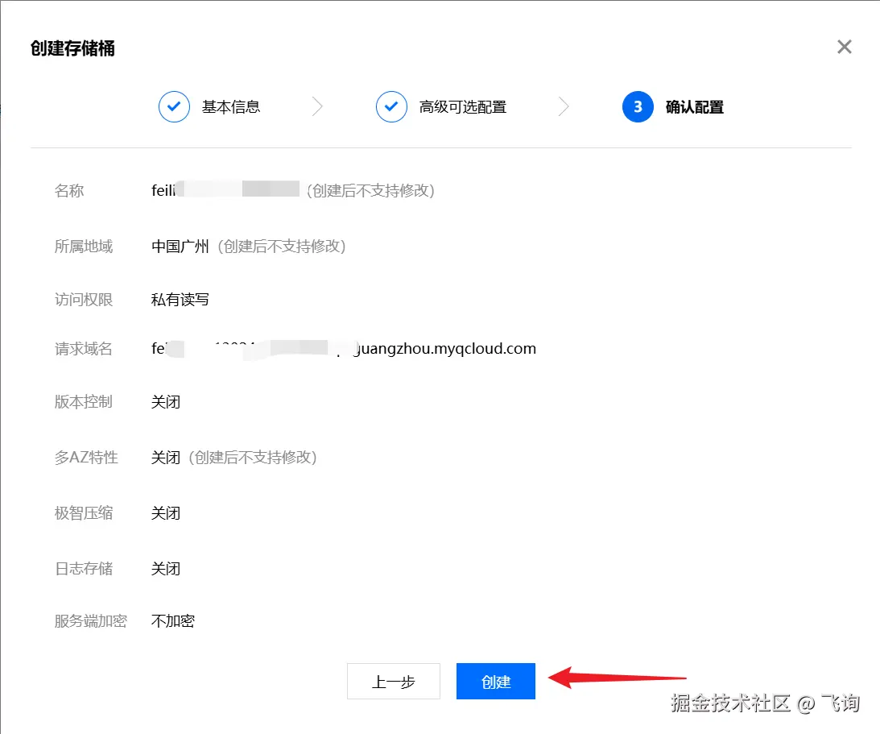Go to the 高级可选配置 step label
The height and width of the screenshot is (734, 880).
(x=462, y=106)
